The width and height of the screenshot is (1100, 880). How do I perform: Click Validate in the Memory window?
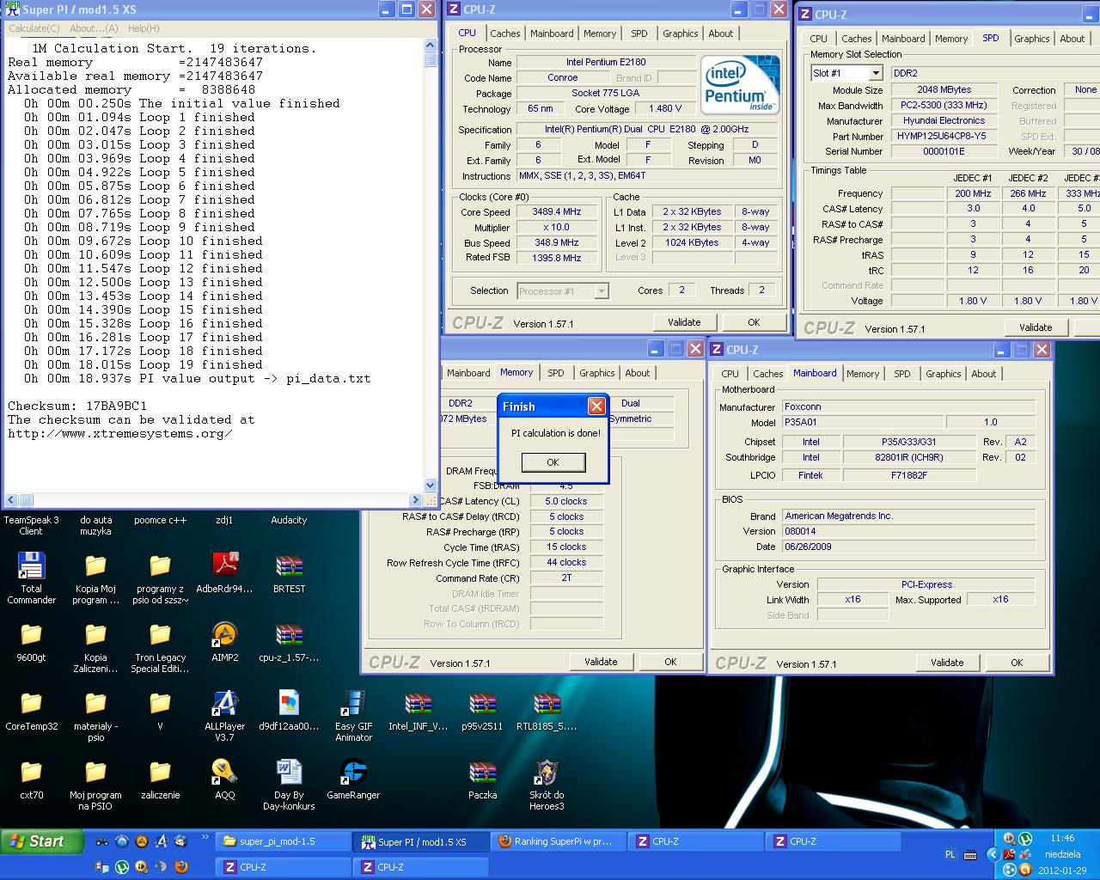[601, 662]
